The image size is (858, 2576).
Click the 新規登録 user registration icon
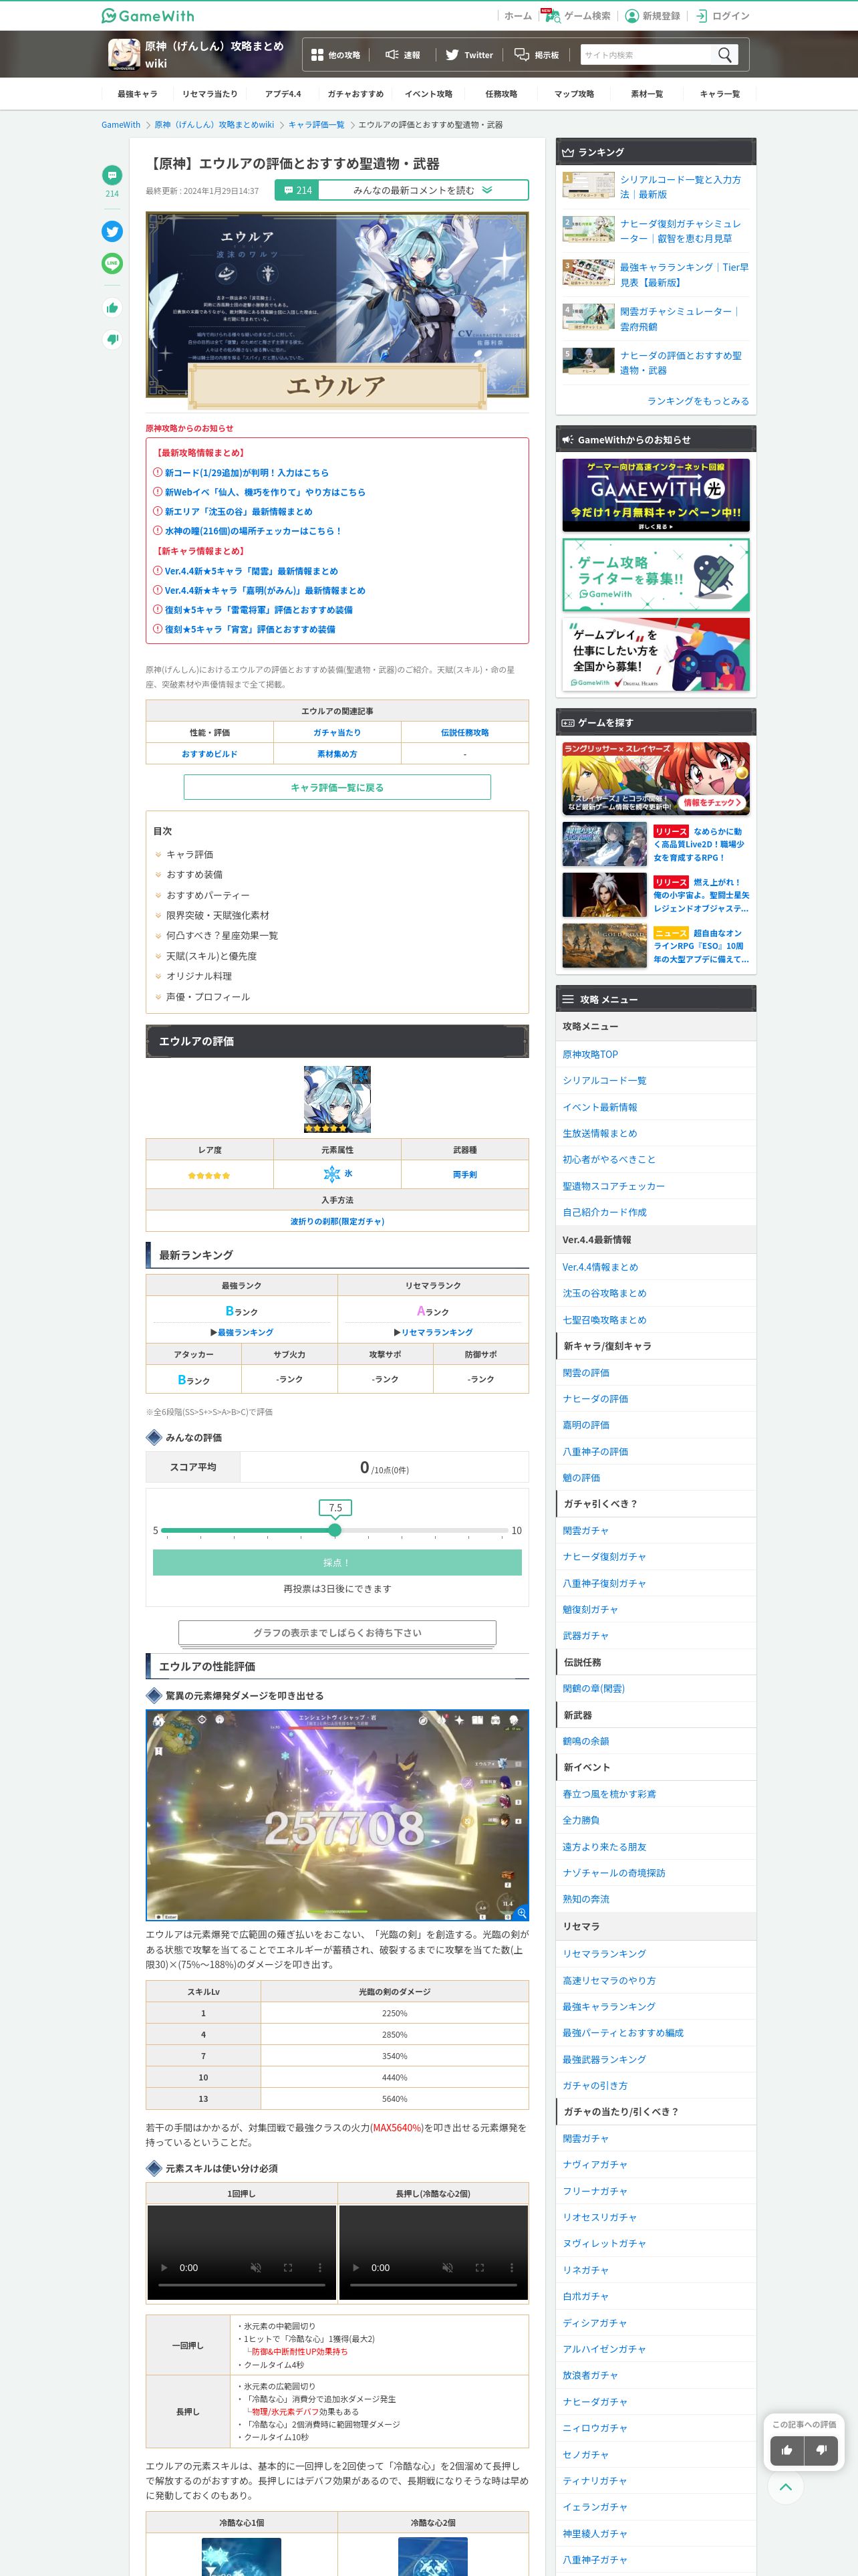click(631, 15)
